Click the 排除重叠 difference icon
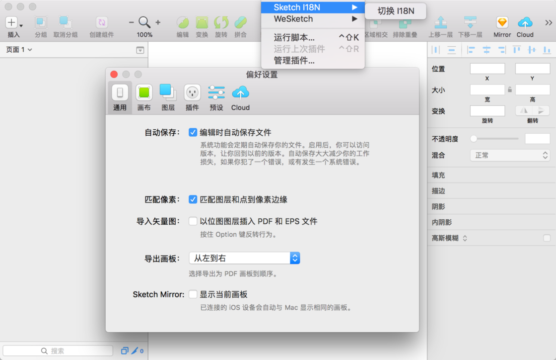The width and height of the screenshot is (556, 360). pos(405,24)
